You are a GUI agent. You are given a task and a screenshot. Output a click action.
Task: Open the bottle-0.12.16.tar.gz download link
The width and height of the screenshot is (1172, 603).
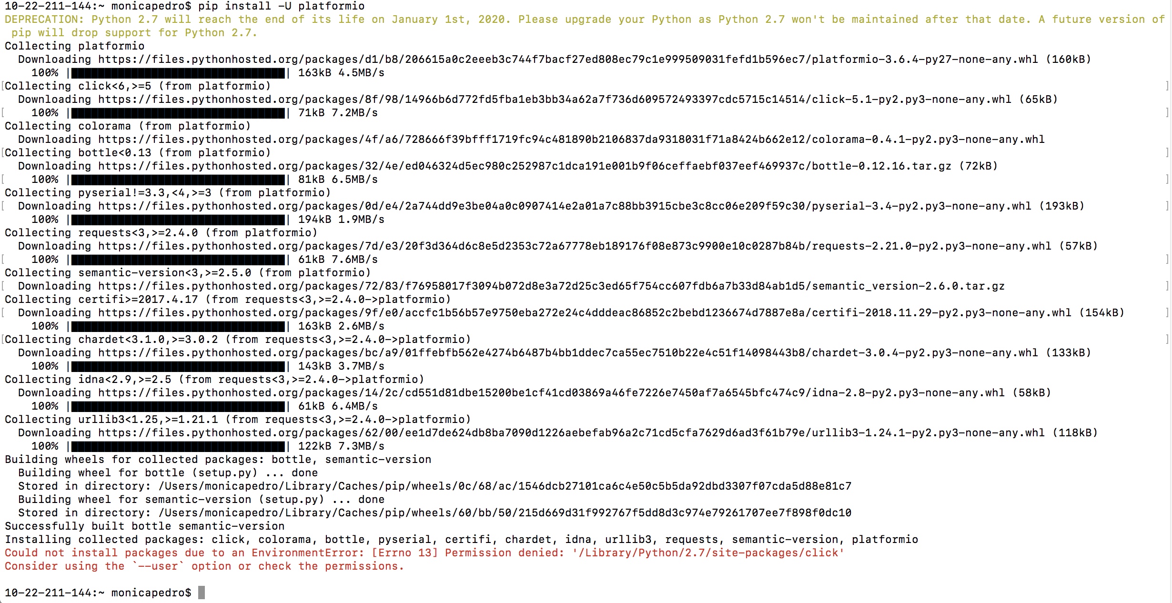(x=525, y=166)
